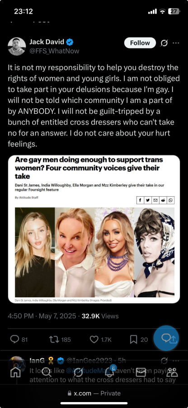Tap the x.com Private address bar
This screenshot has width=188, height=408.
[94, 393]
